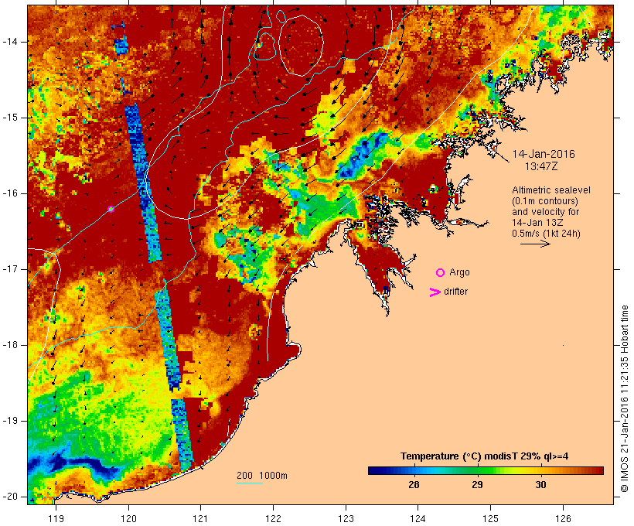This screenshot has height=526, width=634.
Task: Click the '-17' latitude axis label
Action: [x=11, y=269]
